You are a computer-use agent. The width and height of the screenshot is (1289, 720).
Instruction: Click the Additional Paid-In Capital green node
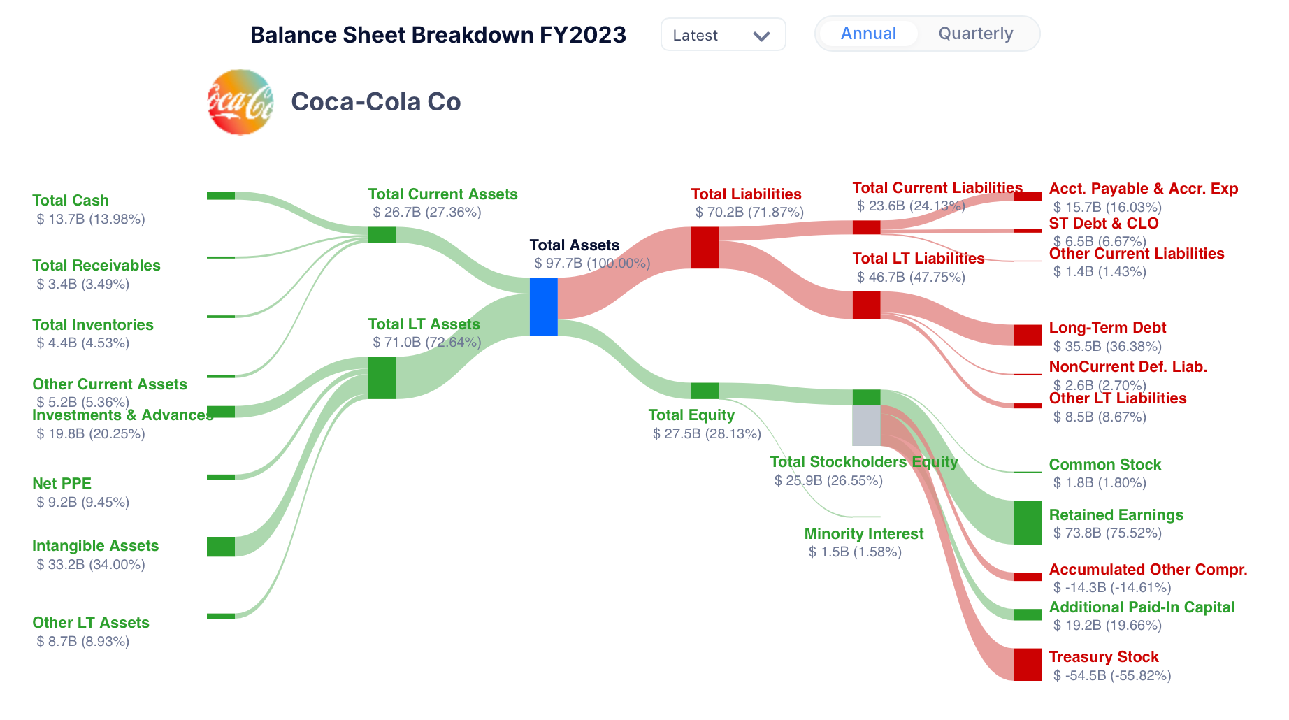1028,614
